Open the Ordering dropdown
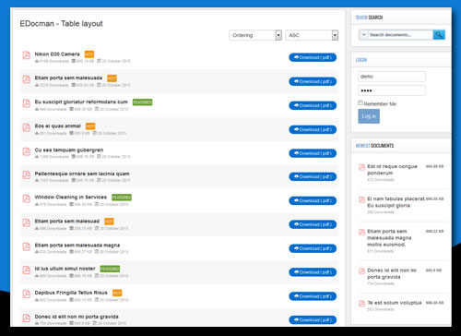The image size is (461, 336). coord(255,35)
